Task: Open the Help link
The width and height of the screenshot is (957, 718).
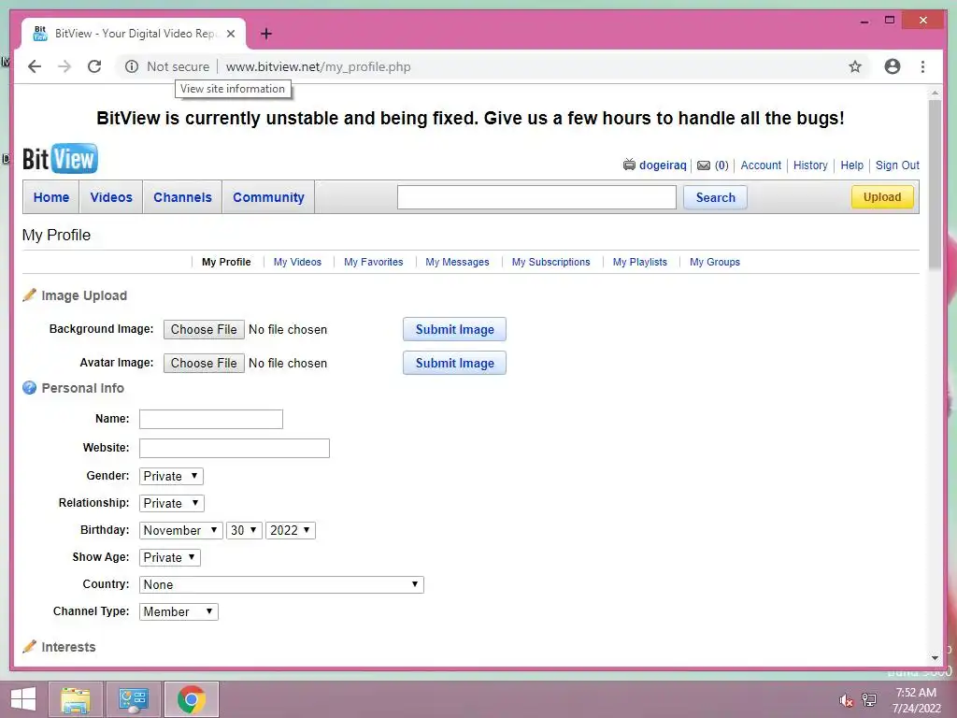Action: [851, 165]
